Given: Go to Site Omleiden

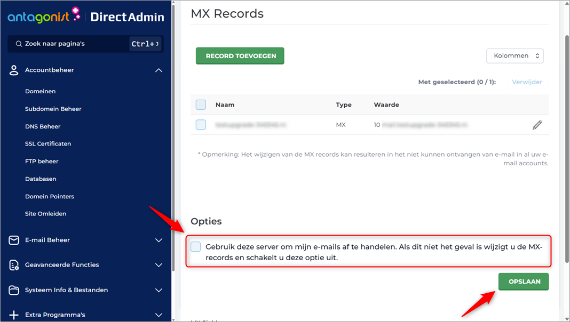Looking at the screenshot, I should coord(45,214).
